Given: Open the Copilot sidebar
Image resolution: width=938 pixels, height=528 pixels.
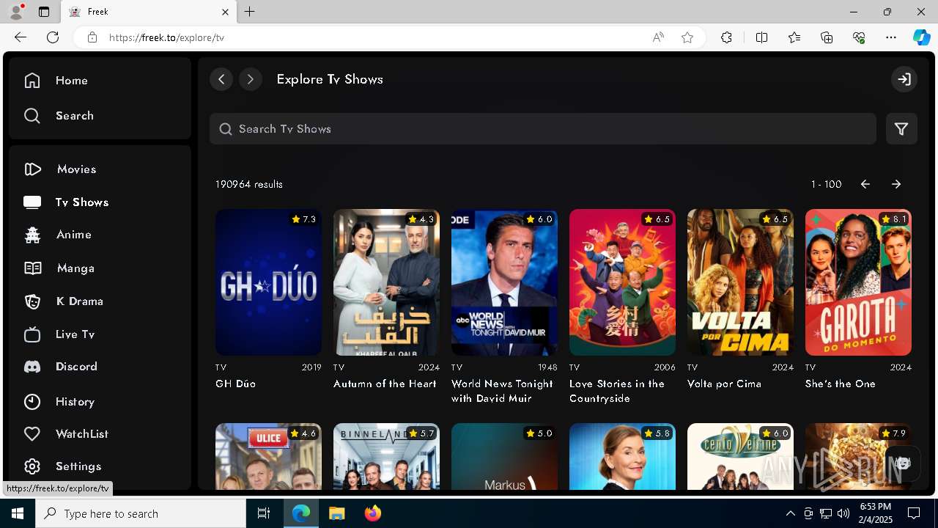Looking at the screenshot, I should (x=921, y=37).
